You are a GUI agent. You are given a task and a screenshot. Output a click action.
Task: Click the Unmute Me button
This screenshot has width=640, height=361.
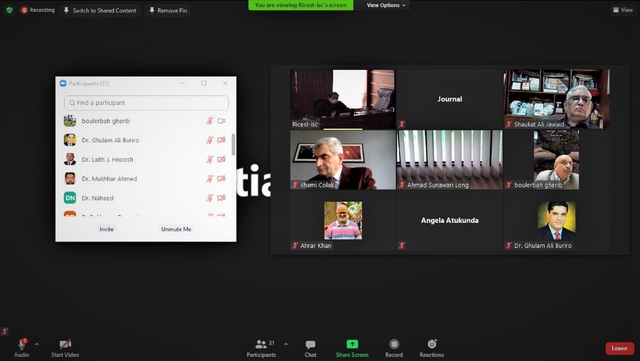(176, 229)
